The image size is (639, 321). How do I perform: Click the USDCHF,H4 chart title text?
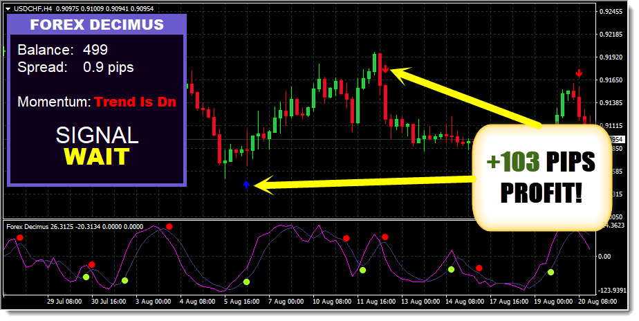pyautogui.click(x=33, y=8)
